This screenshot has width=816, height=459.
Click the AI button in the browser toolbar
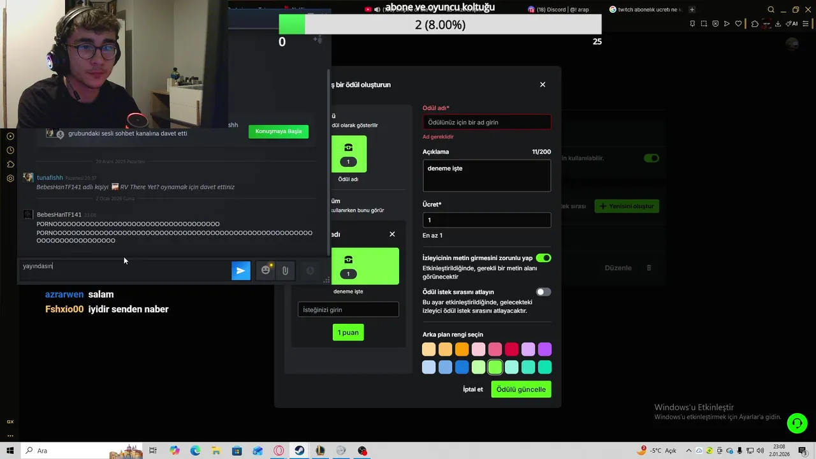pyautogui.click(x=792, y=24)
